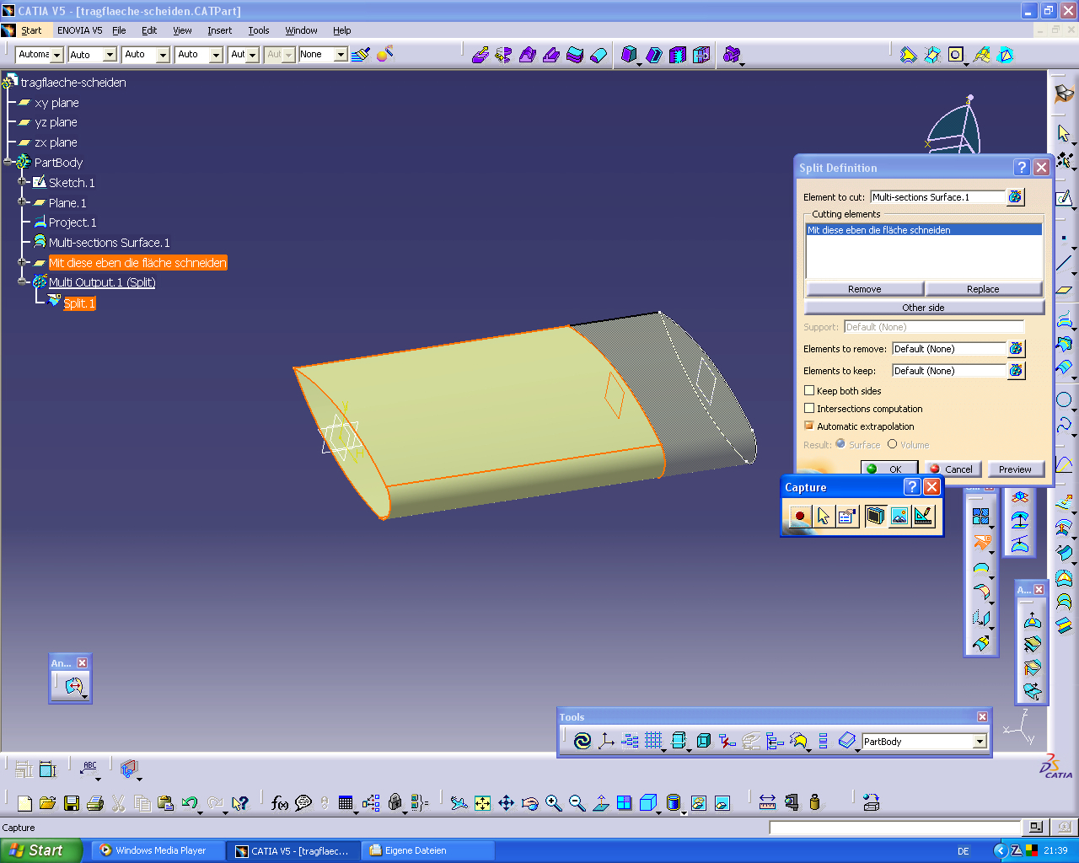Enable Keep both sides checkbox
Image resolution: width=1079 pixels, height=863 pixels.
[x=809, y=391]
